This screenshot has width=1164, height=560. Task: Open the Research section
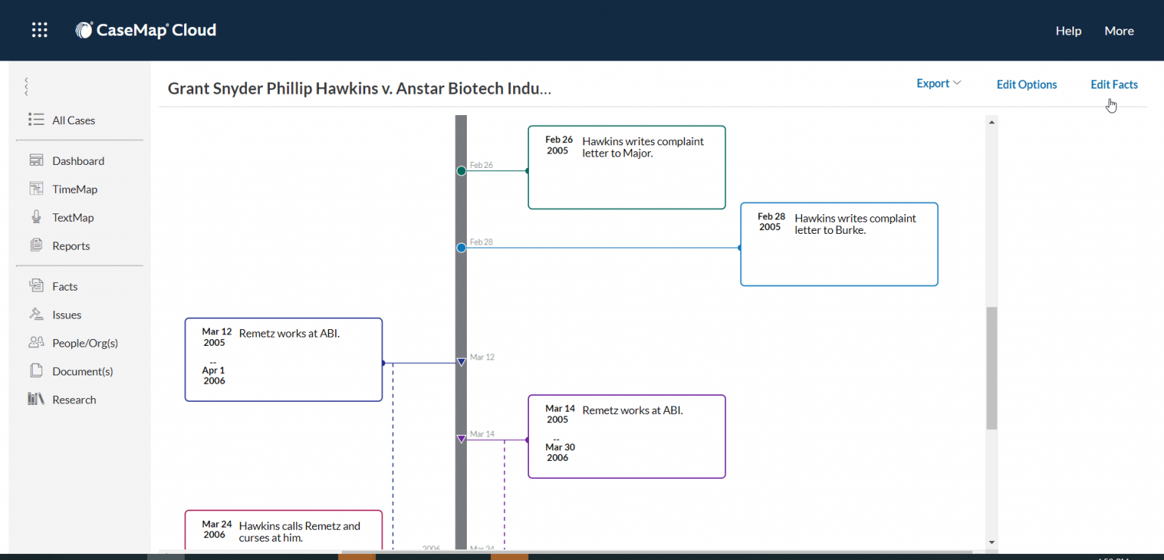coord(74,399)
